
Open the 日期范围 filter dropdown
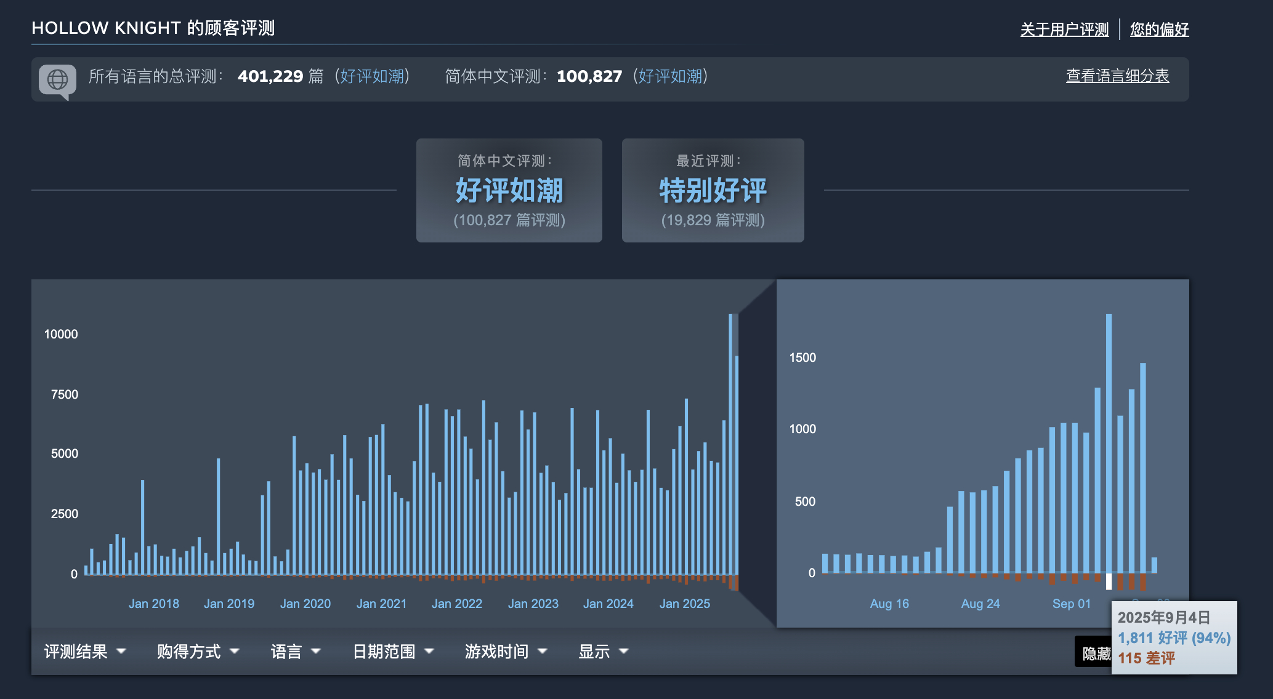[393, 651]
